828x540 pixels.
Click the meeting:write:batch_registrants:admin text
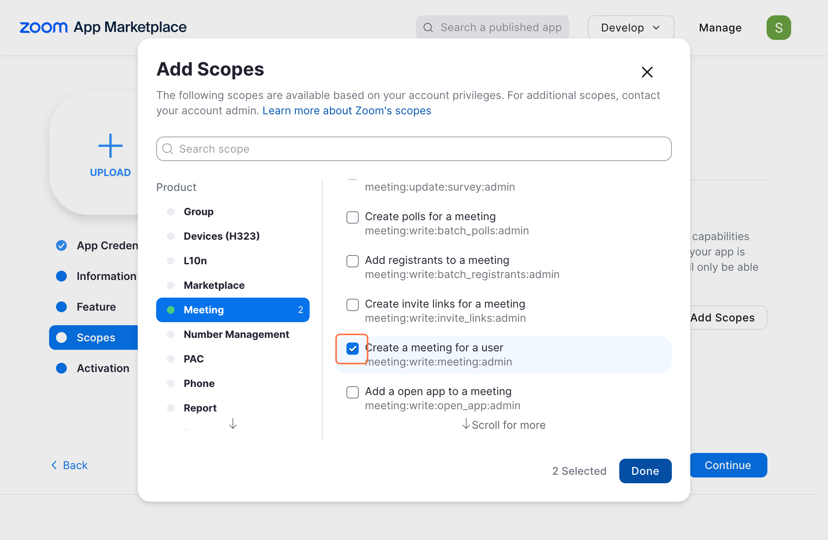pos(462,274)
